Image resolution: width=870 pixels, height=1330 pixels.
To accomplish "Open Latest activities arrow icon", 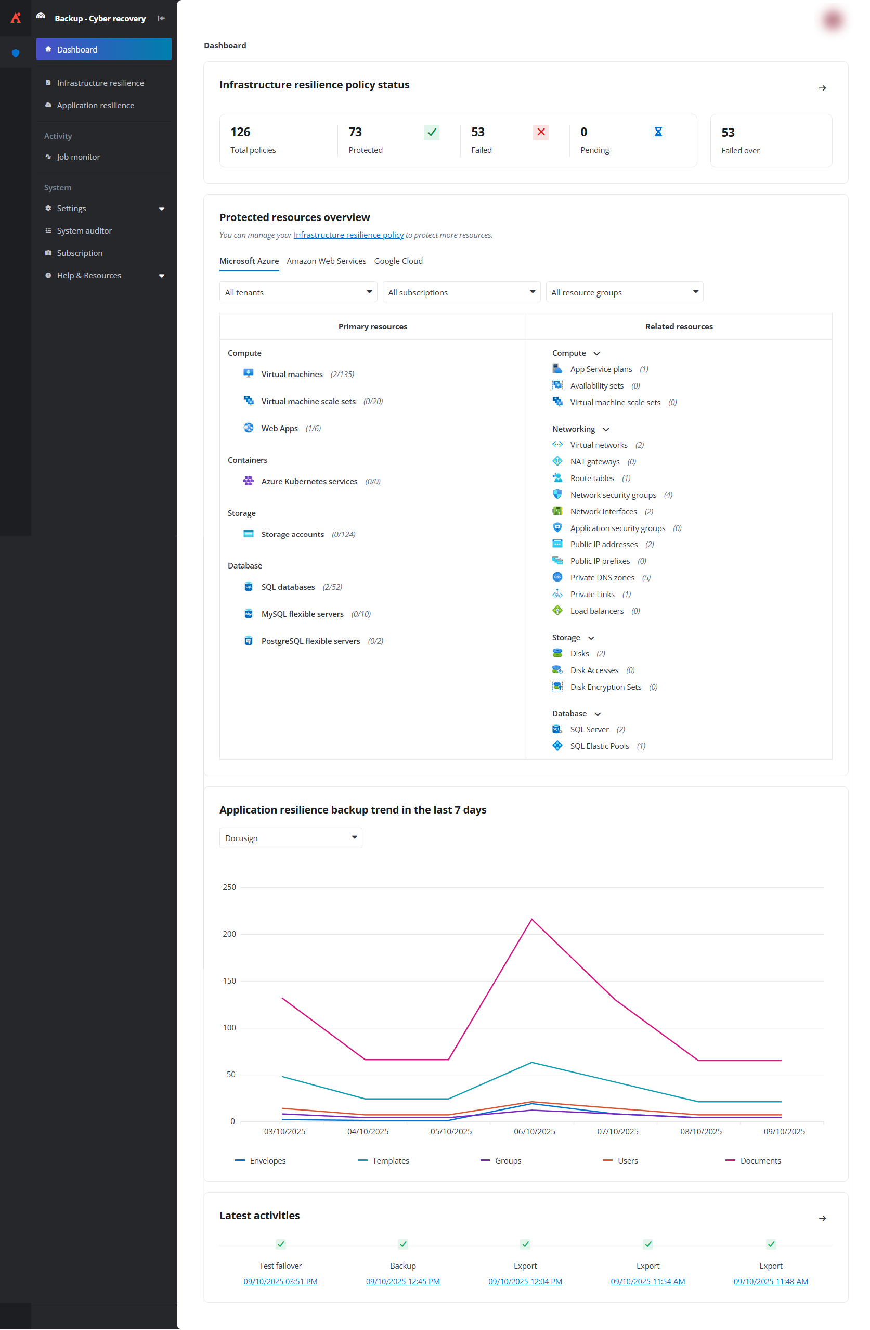I will click(822, 1218).
